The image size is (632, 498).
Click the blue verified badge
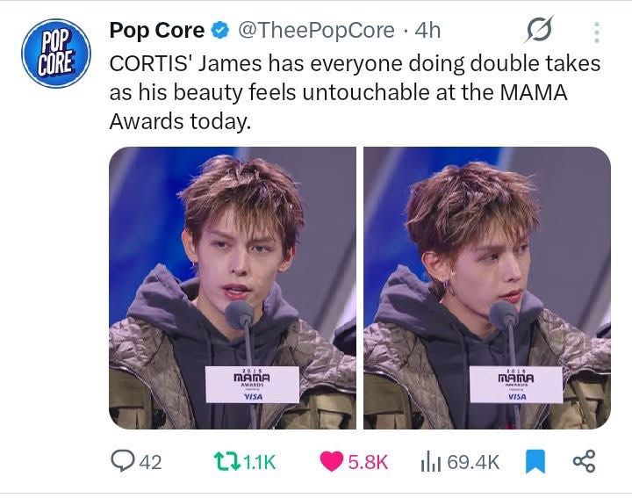(220, 31)
